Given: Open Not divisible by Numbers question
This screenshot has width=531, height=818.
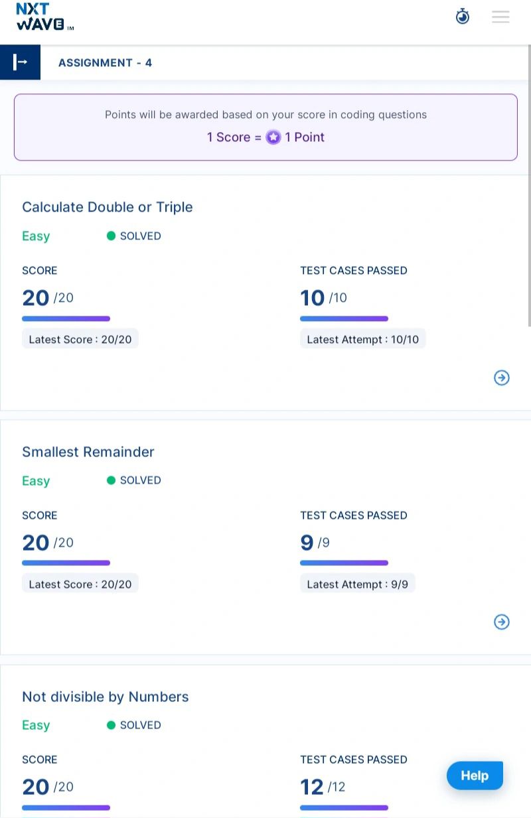Looking at the screenshot, I should [106, 697].
